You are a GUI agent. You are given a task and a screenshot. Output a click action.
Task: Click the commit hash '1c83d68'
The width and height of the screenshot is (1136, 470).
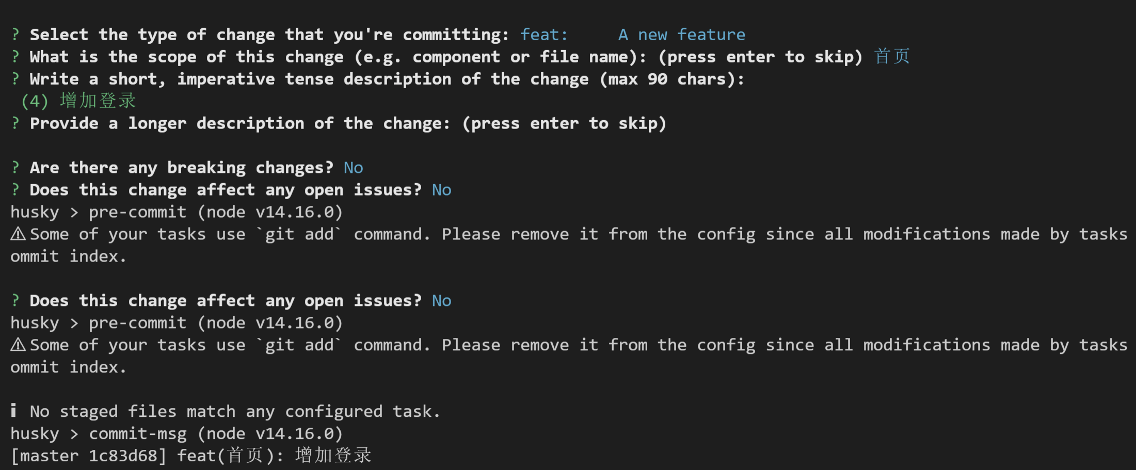point(123,456)
